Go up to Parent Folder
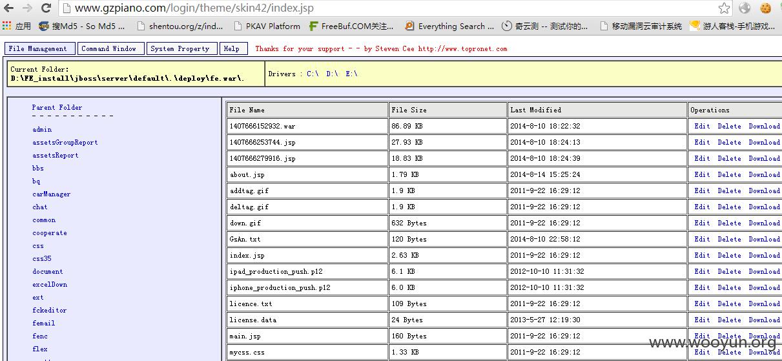 coord(57,108)
